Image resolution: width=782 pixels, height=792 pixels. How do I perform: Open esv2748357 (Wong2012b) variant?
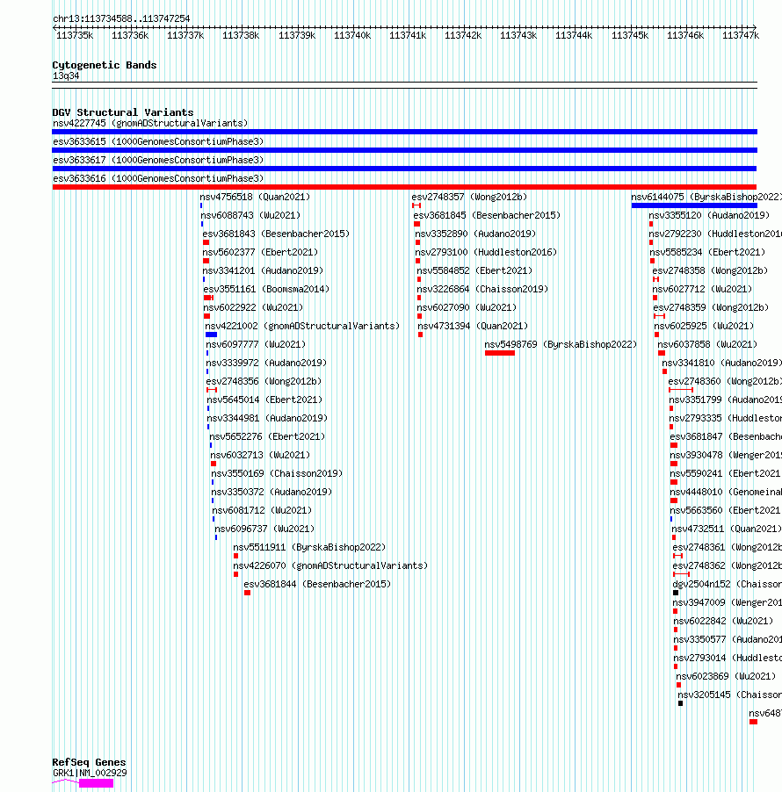point(469,197)
